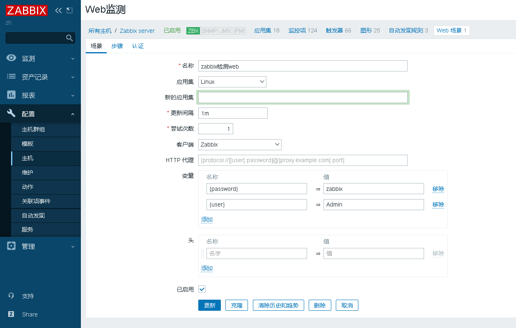Click the variable value field containing Admin

pos(374,204)
